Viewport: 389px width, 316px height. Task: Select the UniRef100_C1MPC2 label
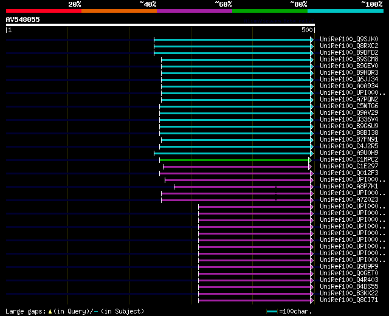pos(349,160)
